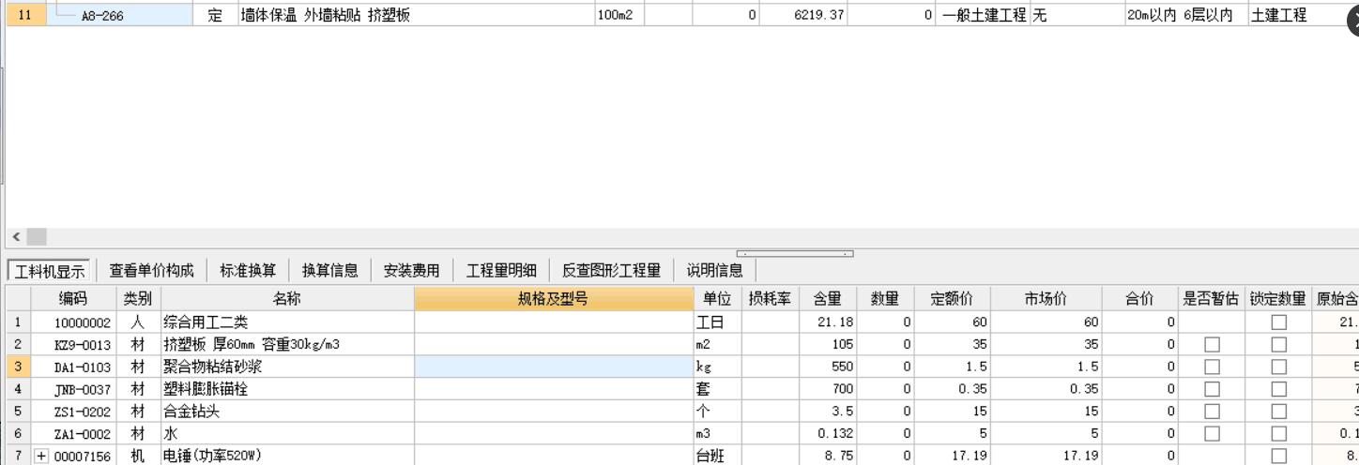Click the 20m以内 cell

click(1152, 15)
